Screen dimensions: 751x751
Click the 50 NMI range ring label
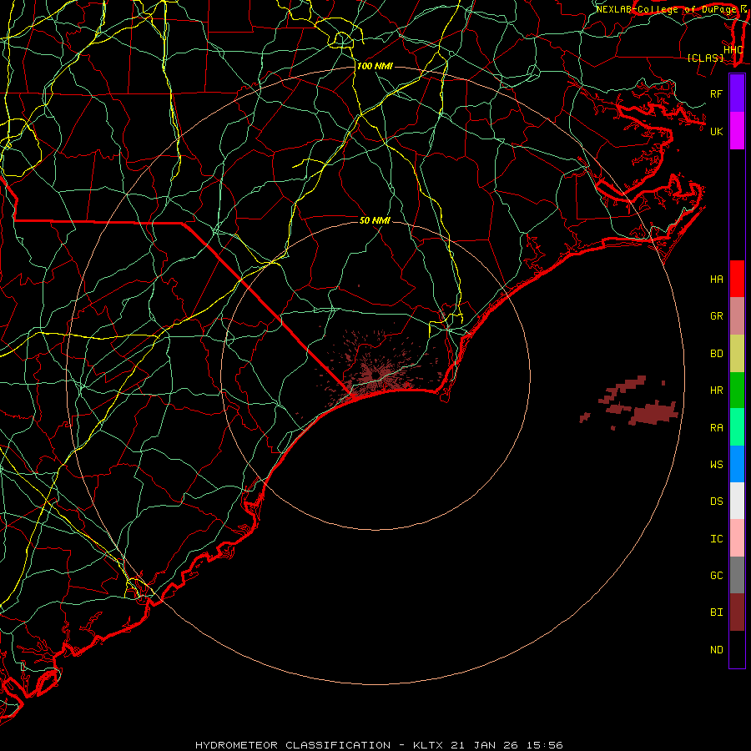[x=375, y=220]
